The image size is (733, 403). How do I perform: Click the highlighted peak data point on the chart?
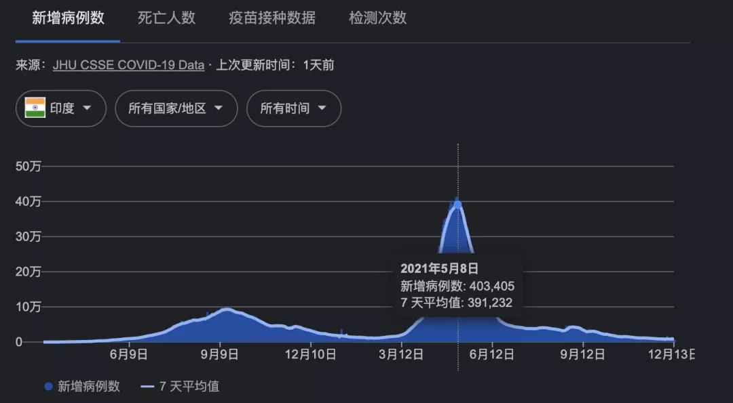(457, 205)
